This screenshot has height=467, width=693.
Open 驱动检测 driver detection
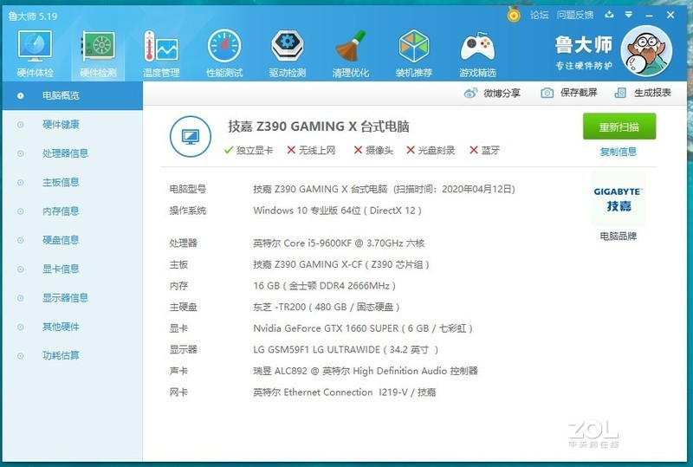pos(288,53)
